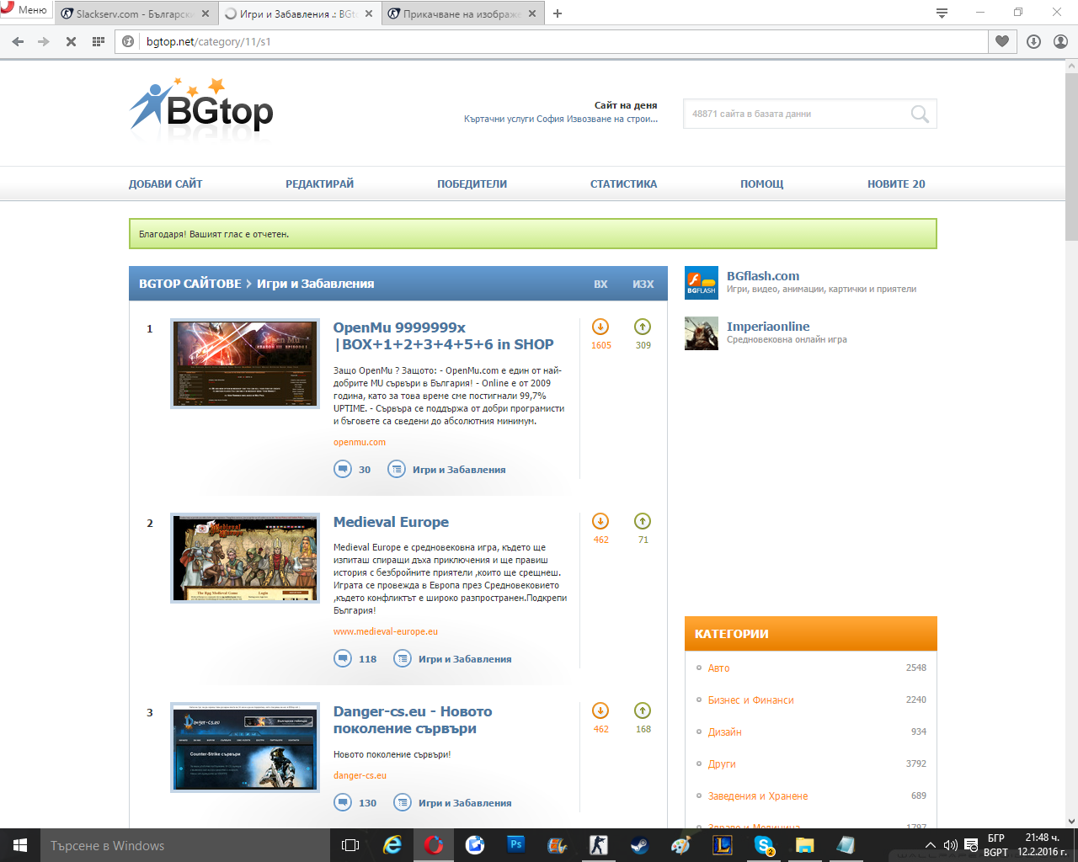This screenshot has width=1078, height=862.
Task: Open Danger-cs.eu site thumbnail
Action: click(x=245, y=748)
